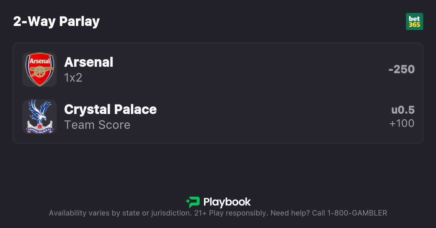Viewport: 436px width, 228px height.
Task: Click the bet365 logo icon
Action: (x=414, y=22)
